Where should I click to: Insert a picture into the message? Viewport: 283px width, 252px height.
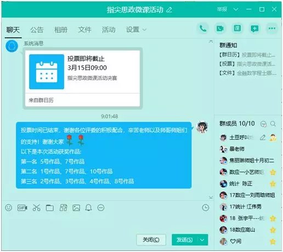pyautogui.click(x=76, y=208)
